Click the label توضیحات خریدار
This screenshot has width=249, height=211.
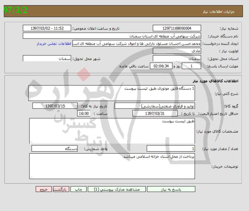(x=225, y=167)
